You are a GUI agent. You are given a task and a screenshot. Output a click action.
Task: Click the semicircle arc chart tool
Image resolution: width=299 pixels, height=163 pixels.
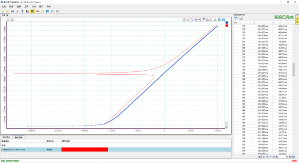[x=196, y=19]
